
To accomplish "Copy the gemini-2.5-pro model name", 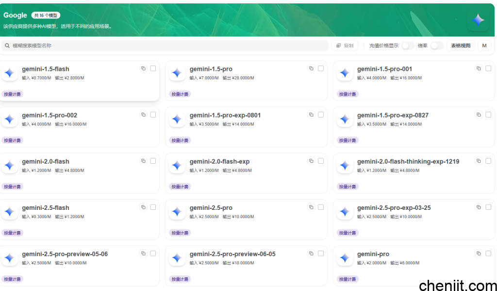I will (x=311, y=207).
